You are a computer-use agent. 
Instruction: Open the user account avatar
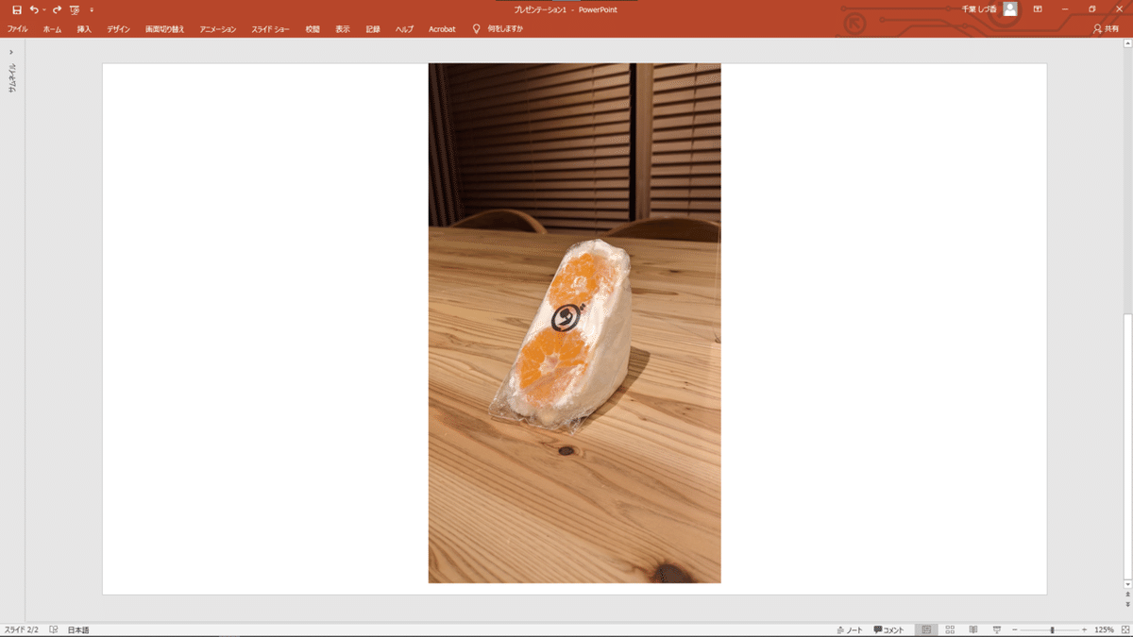pos(1010,8)
